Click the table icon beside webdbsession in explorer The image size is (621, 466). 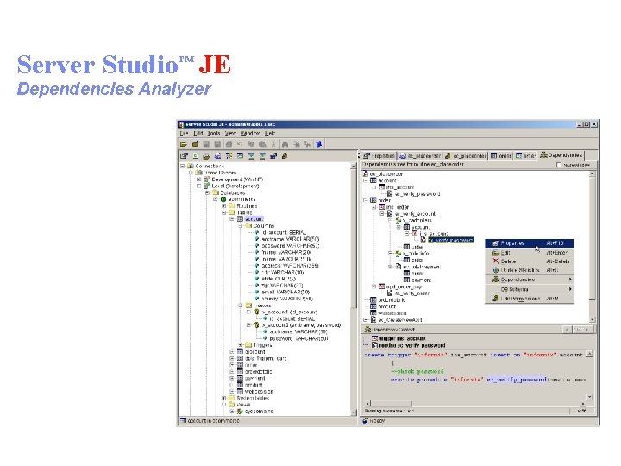coord(240,392)
